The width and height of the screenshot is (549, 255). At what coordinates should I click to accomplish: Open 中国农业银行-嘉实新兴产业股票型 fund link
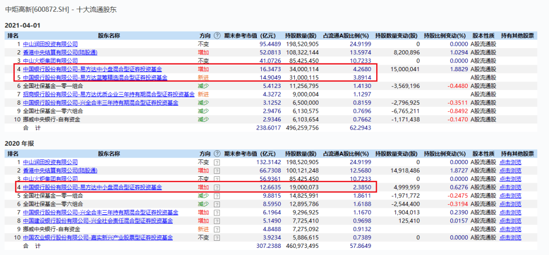pos(98,238)
